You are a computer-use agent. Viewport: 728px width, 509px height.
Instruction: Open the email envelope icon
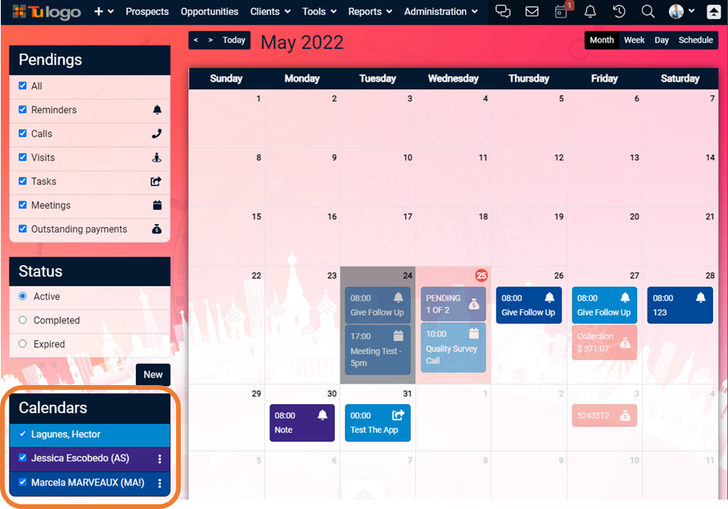point(531,11)
